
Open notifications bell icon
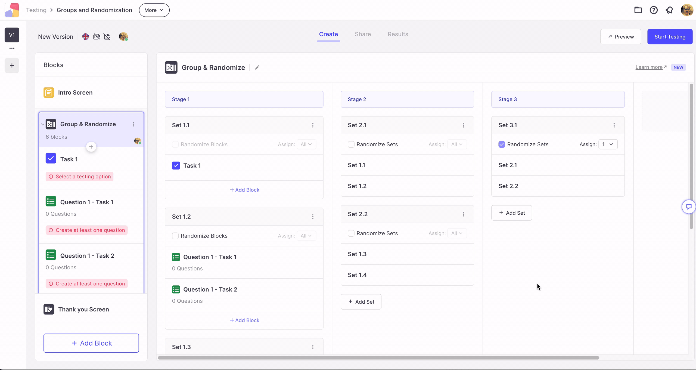tap(669, 10)
